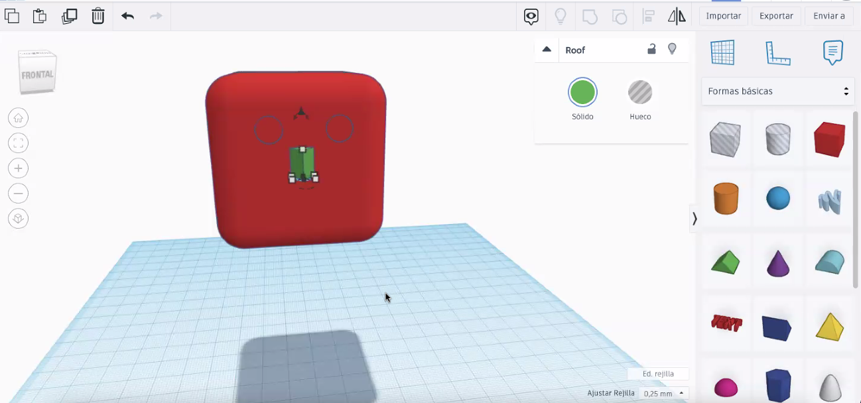Pick the gray Paraboloid shape
The width and height of the screenshot is (861, 403).
(830, 388)
